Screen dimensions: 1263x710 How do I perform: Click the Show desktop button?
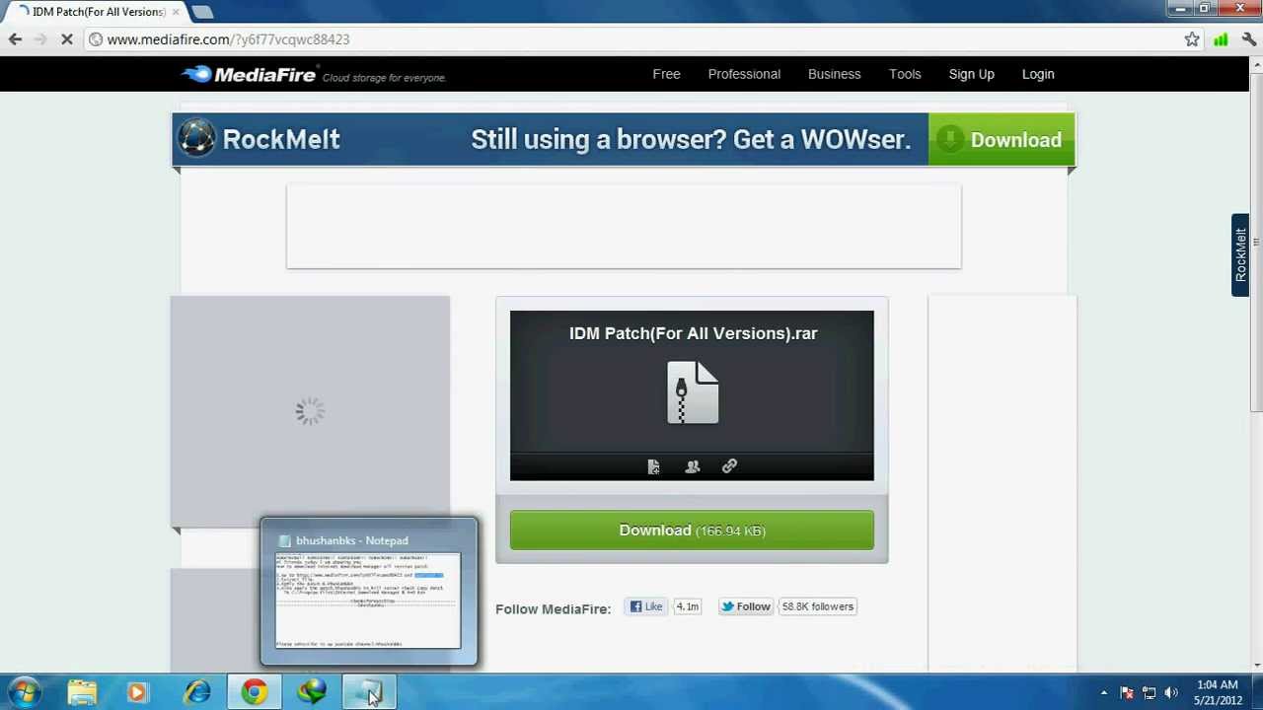pos(1257,692)
